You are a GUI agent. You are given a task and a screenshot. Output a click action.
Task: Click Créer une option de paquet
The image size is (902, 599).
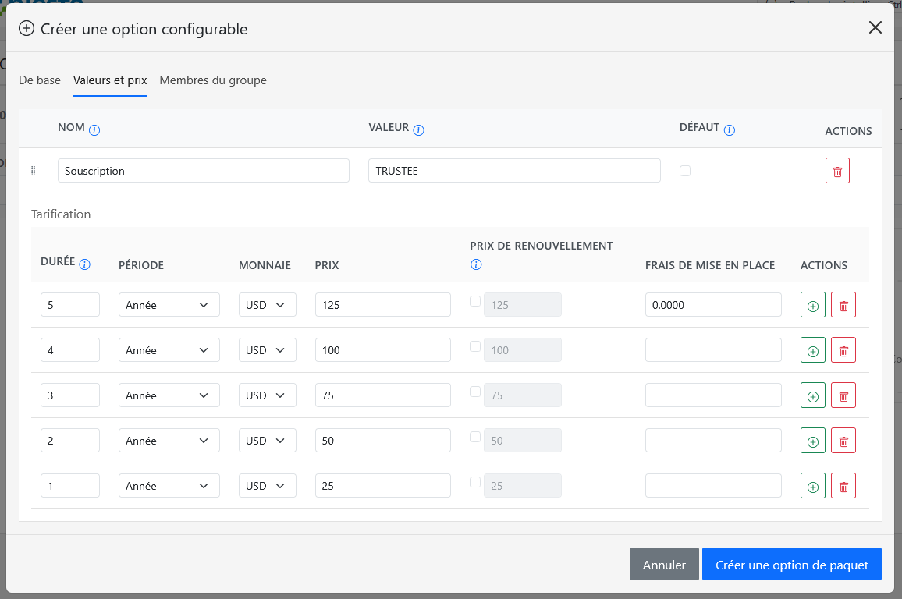(791, 565)
